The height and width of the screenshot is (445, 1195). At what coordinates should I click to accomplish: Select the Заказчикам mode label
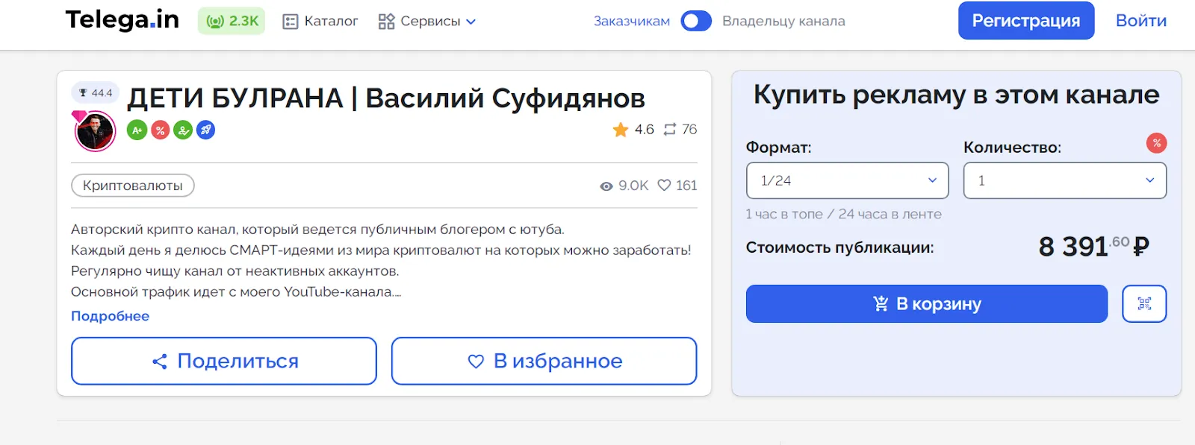632,21
